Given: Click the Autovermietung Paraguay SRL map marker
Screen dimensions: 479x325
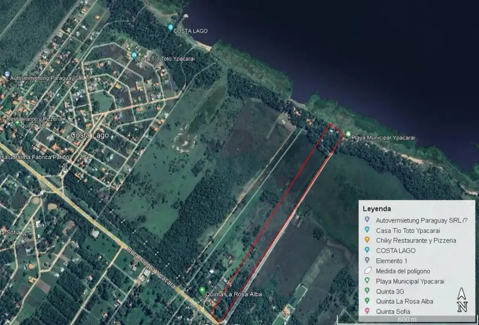Looking at the screenshot, I should pos(7,75).
